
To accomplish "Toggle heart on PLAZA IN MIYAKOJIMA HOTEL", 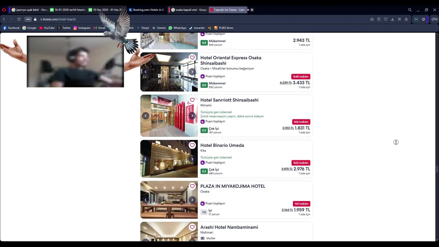I will point(192,186).
